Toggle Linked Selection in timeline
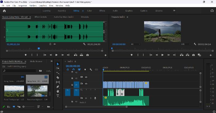The width and height of the screenshot is (216, 113). 79,69
